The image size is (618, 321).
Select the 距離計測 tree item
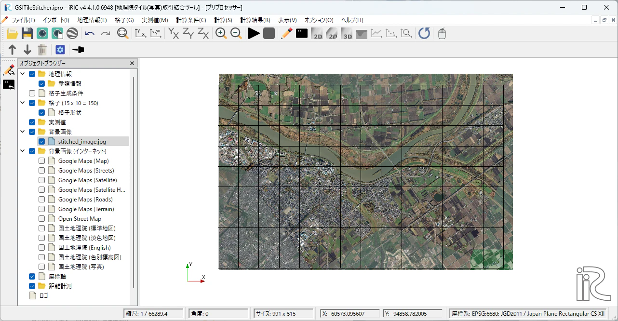click(x=60, y=286)
